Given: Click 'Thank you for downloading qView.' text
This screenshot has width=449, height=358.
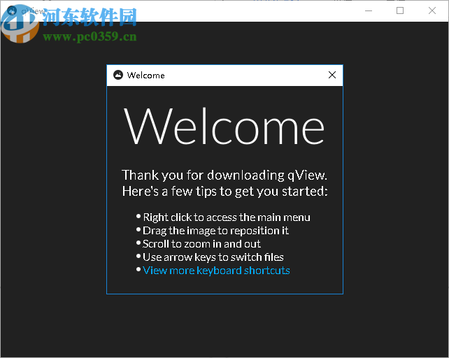Looking at the screenshot, I should [x=224, y=175].
